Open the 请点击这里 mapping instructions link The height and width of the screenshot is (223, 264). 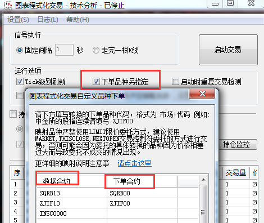point(135,163)
